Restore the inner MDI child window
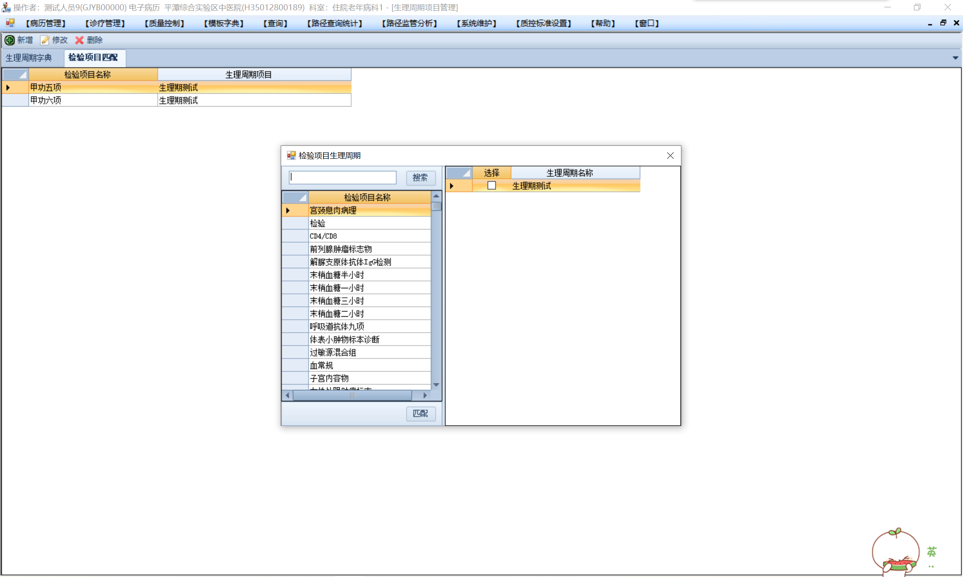Viewport: 963px width, 577px height. (943, 23)
